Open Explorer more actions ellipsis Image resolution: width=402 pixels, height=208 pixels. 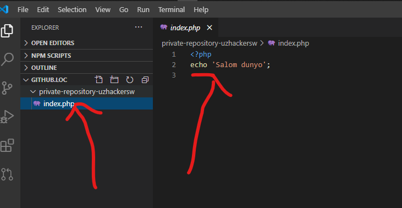[x=139, y=27]
